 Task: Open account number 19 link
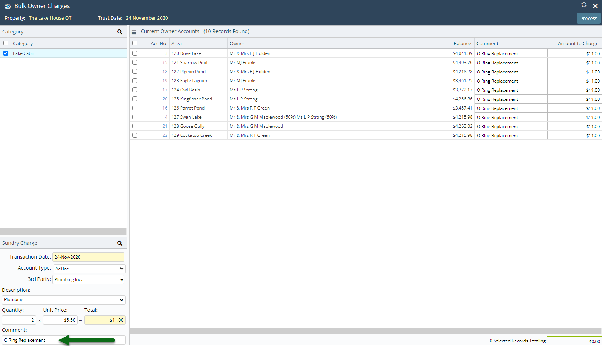165,81
